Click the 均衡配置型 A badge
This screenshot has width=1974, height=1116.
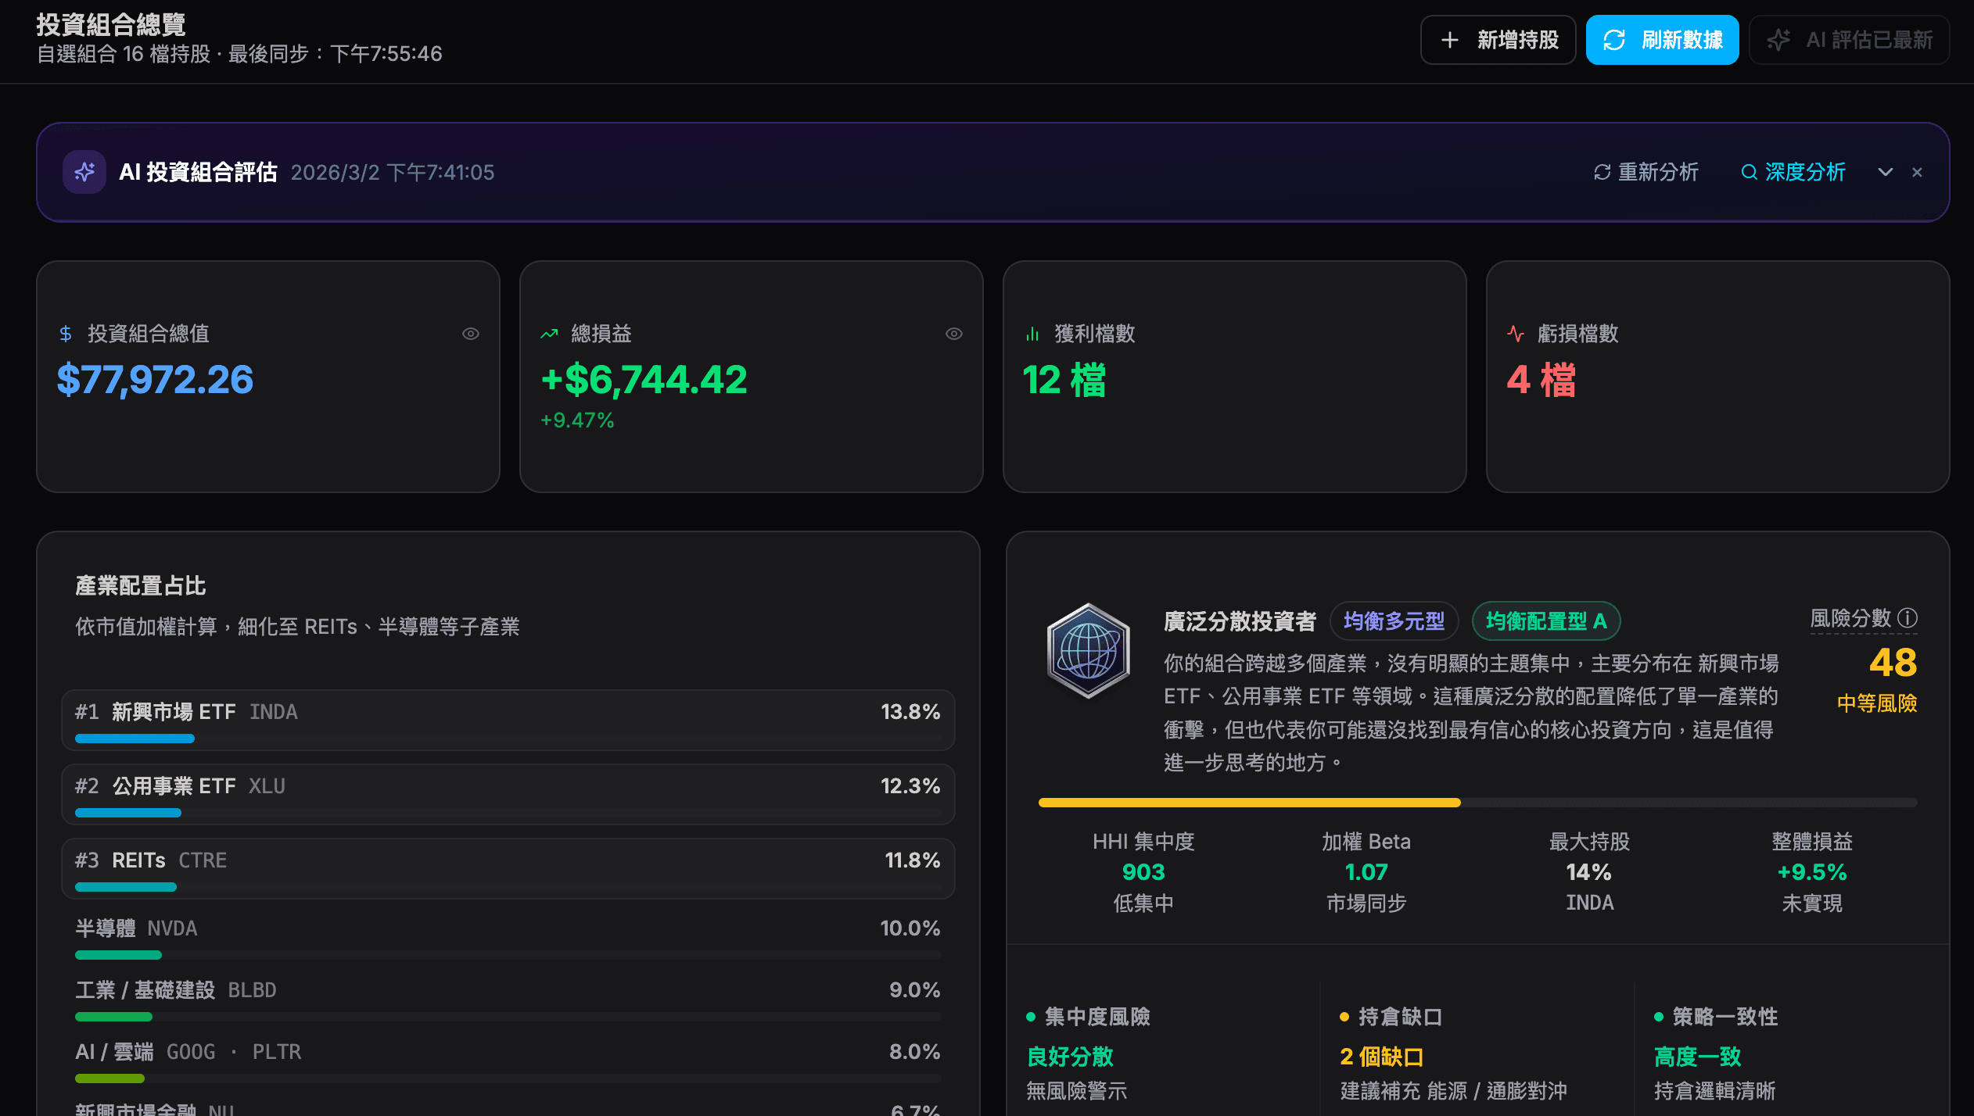point(1546,621)
